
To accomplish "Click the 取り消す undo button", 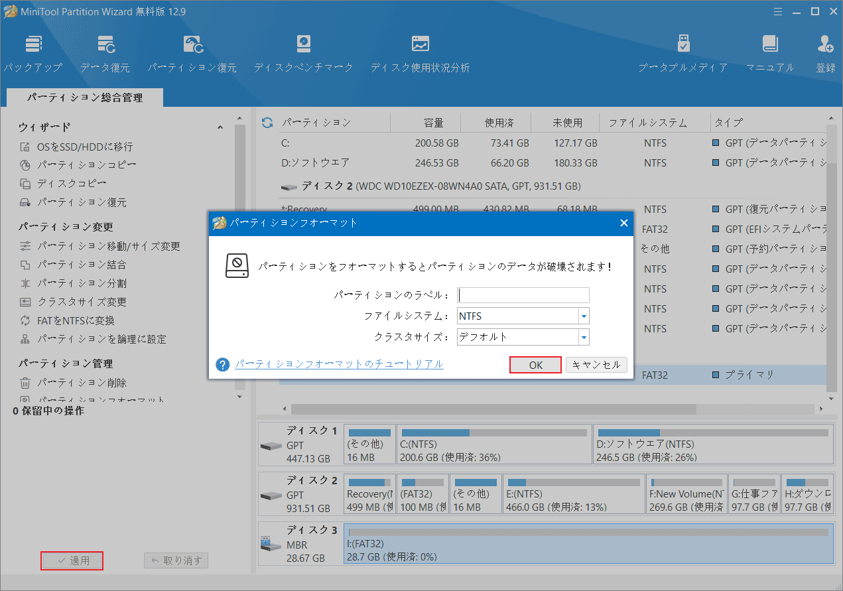I will click(176, 560).
